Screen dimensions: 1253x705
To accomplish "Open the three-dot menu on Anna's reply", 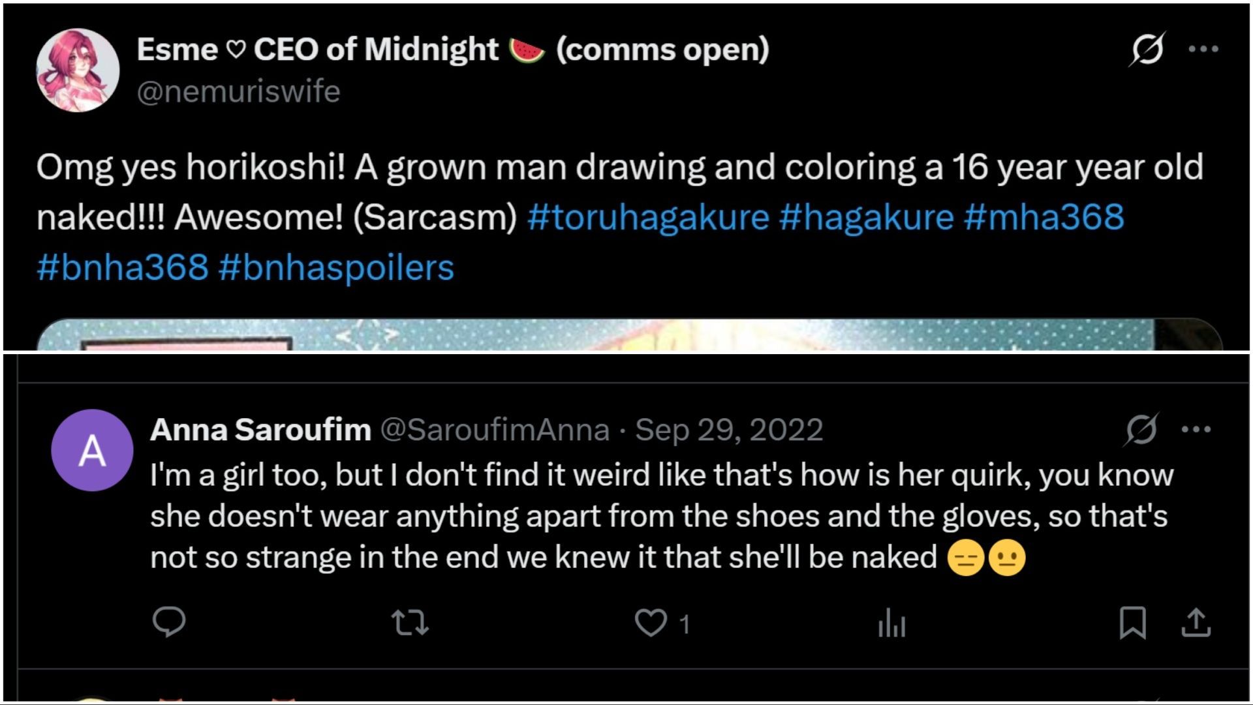I will (1196, 429).
